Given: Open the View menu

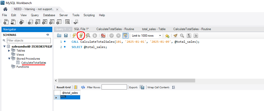Looking at the screenshot, I should click(x=24, y=15).
